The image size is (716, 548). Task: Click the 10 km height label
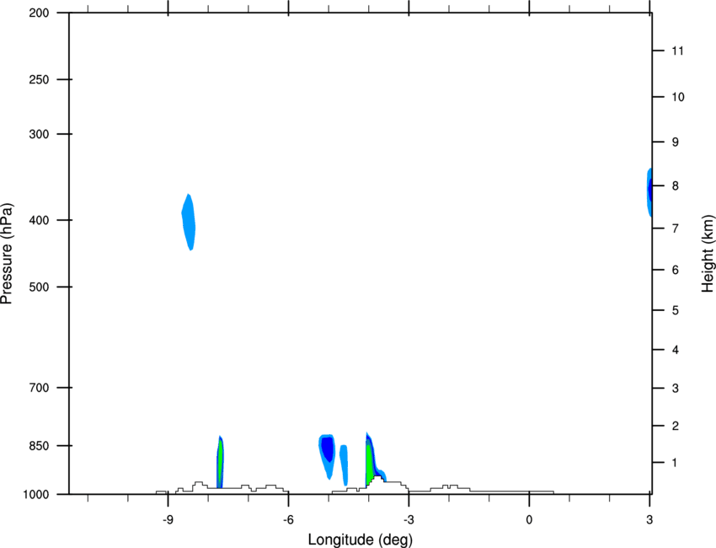coord(678,97)
